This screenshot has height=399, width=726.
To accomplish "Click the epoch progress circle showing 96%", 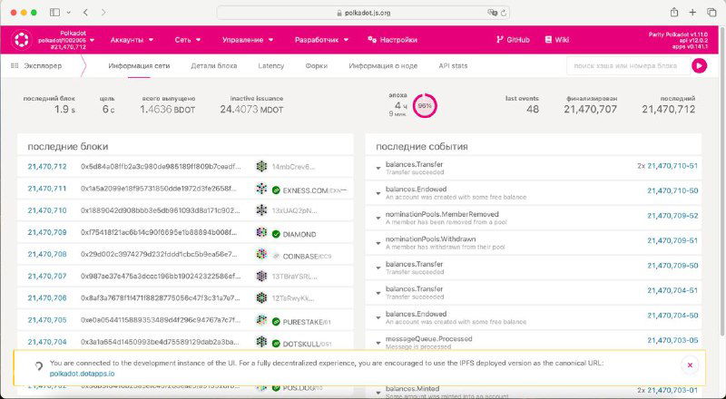I will [423, 105].
